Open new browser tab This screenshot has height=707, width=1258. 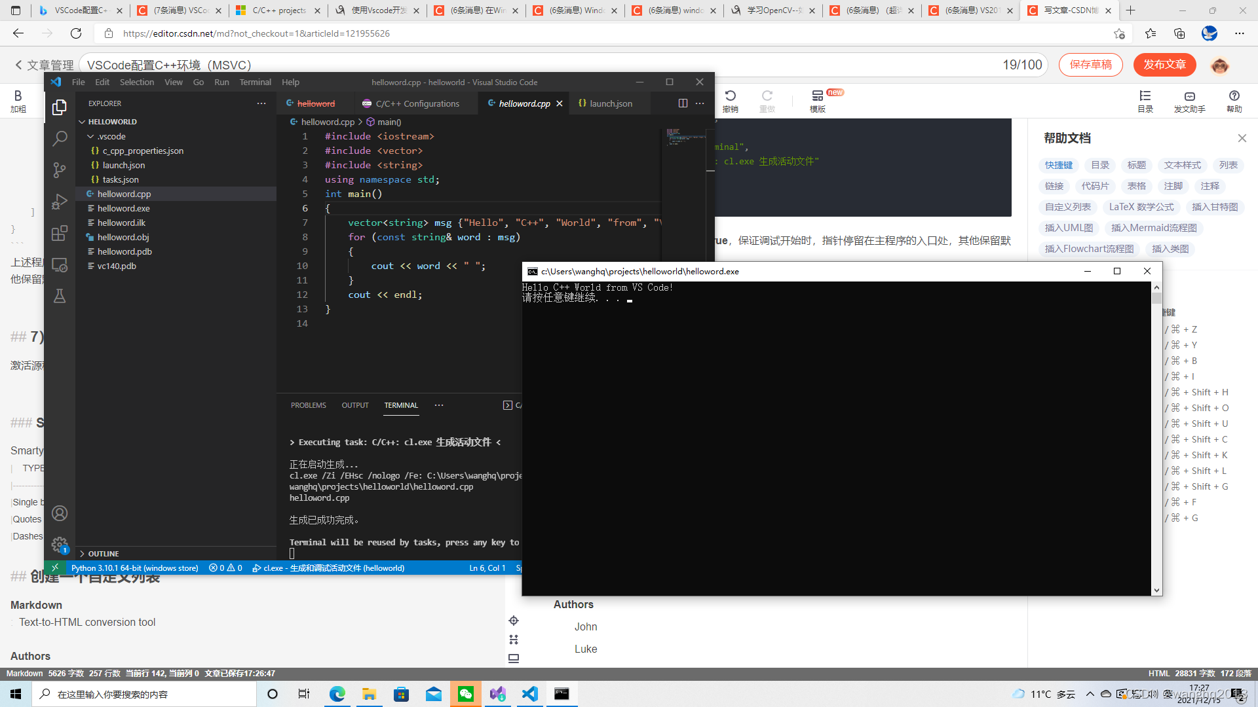click(x=1131, y=10)
